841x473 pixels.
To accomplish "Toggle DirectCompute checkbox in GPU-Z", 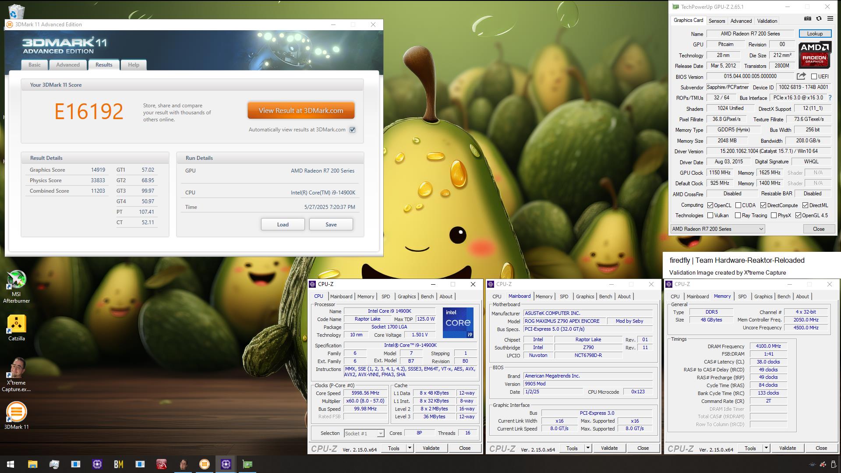I will tap(763, 205).
